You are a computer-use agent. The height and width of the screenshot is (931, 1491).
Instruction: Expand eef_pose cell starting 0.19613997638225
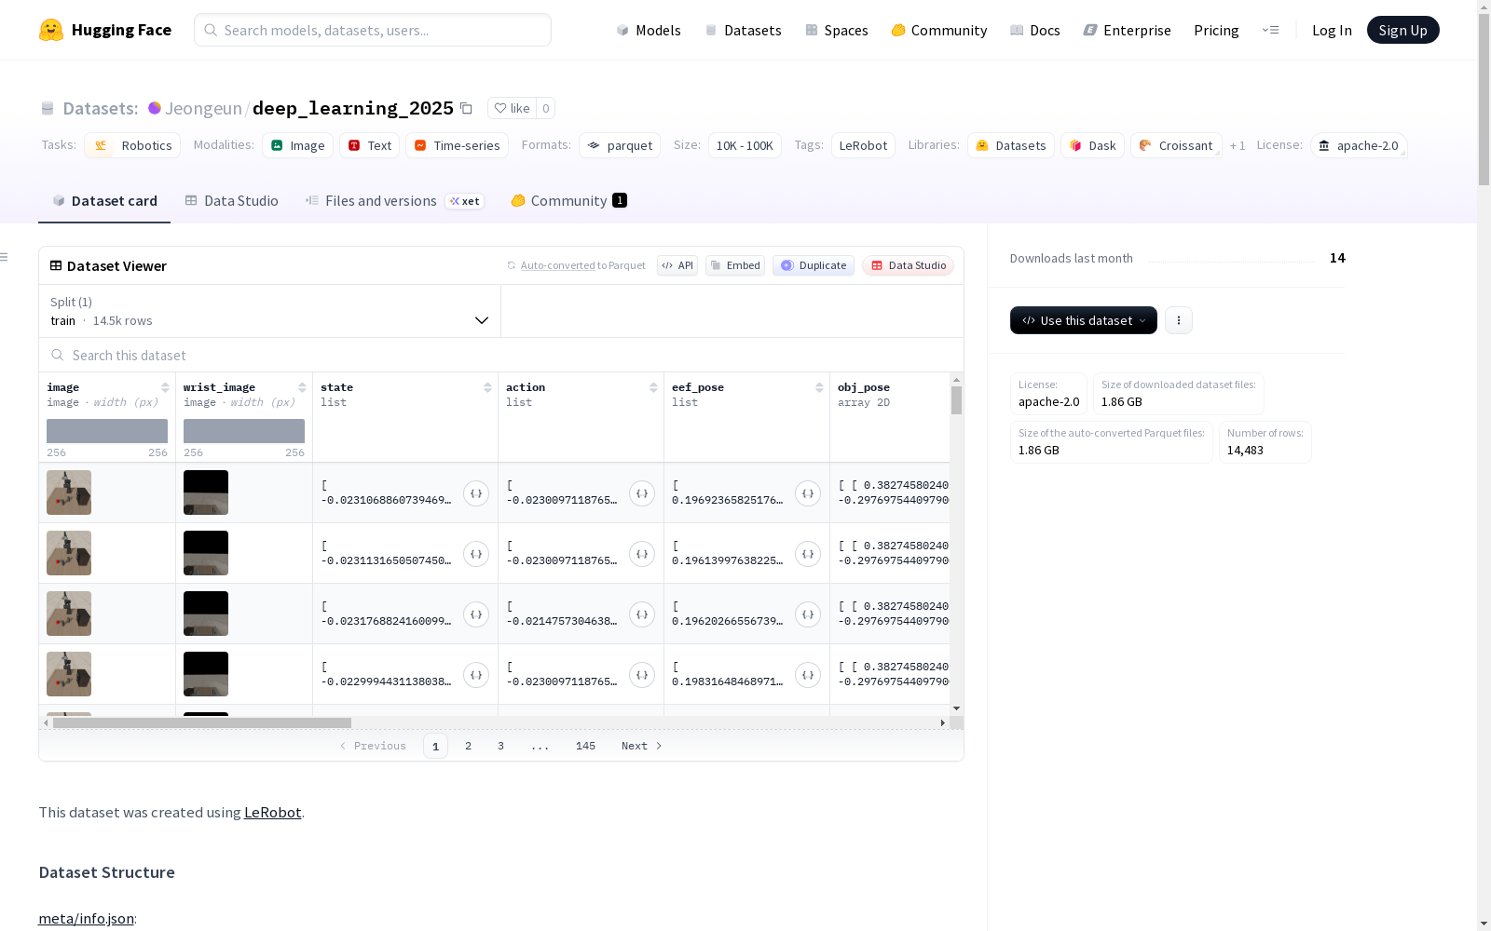tap(808, 554)
